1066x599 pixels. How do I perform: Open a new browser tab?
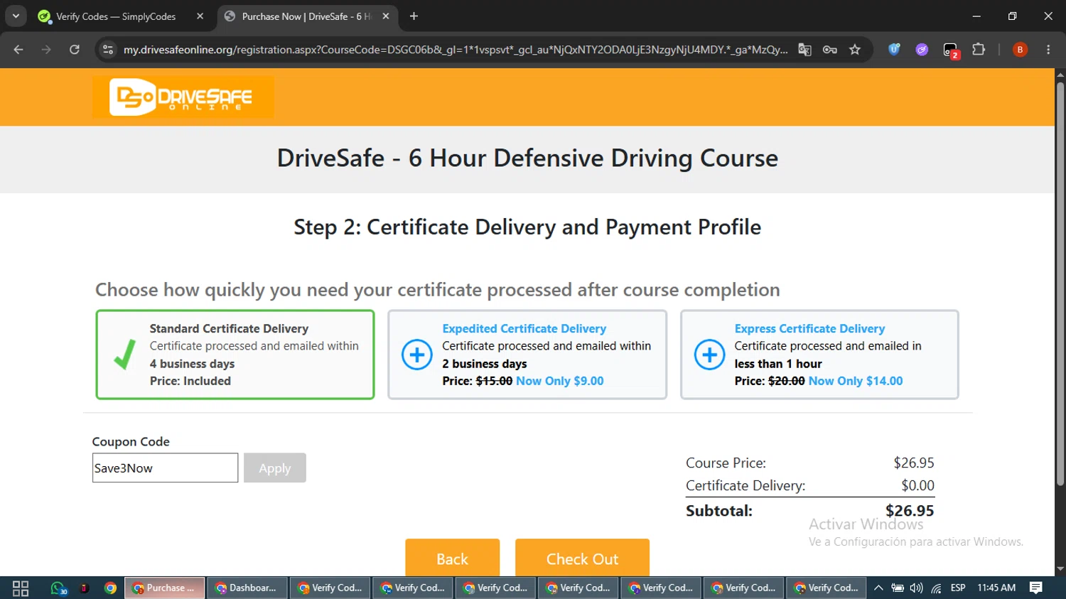click(414, 16)
